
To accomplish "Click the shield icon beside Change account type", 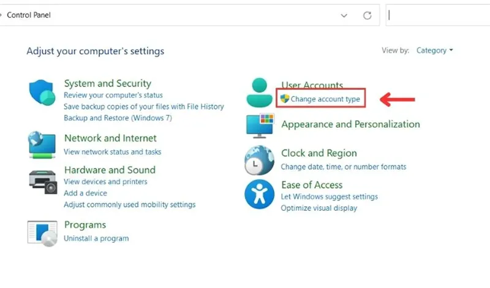I will point(285,99).
